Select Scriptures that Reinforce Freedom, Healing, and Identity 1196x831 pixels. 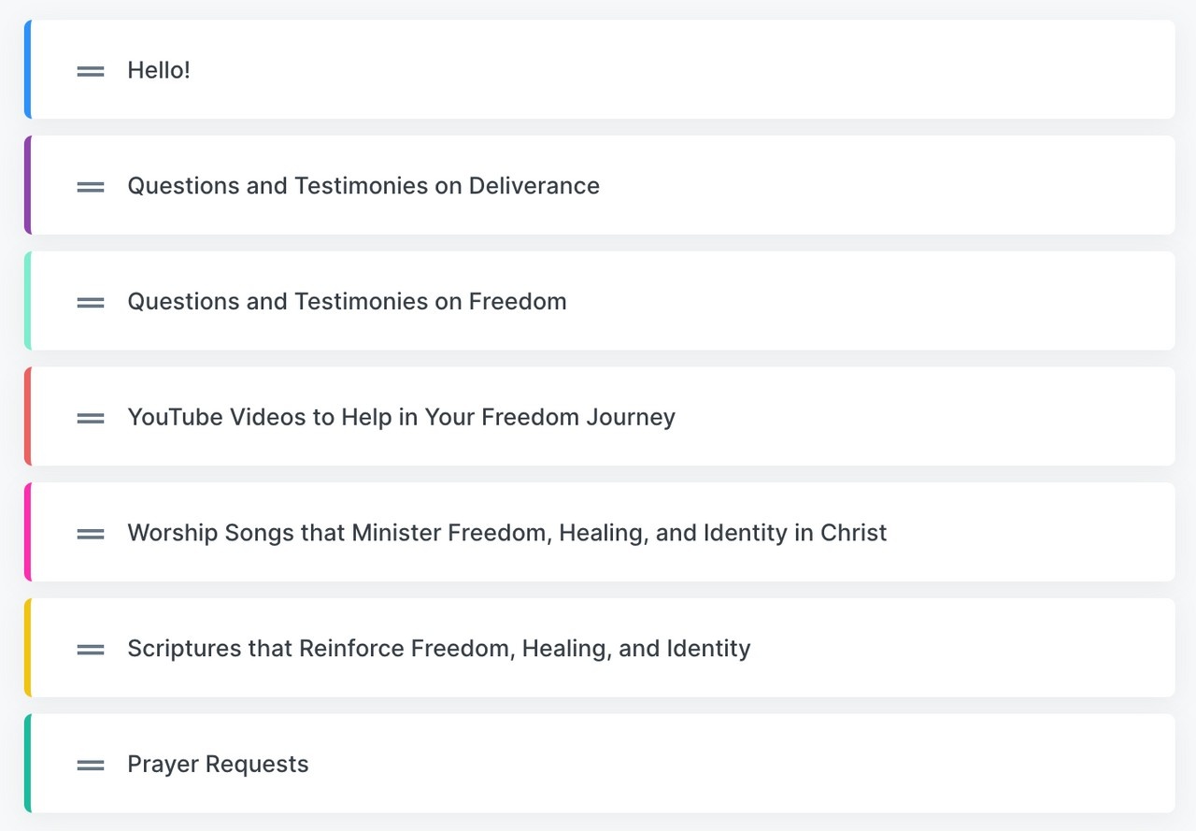click(438, 649)
